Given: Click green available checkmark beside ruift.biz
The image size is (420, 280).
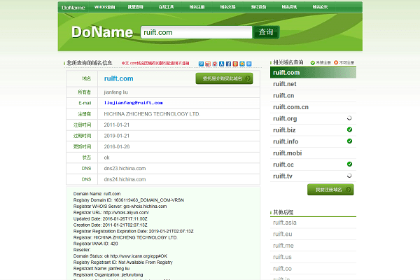Looking at the screenshot, I should tap(349, 129).
